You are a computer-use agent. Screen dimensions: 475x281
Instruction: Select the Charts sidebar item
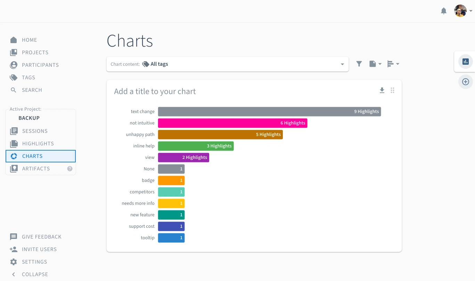click(41, 156)
